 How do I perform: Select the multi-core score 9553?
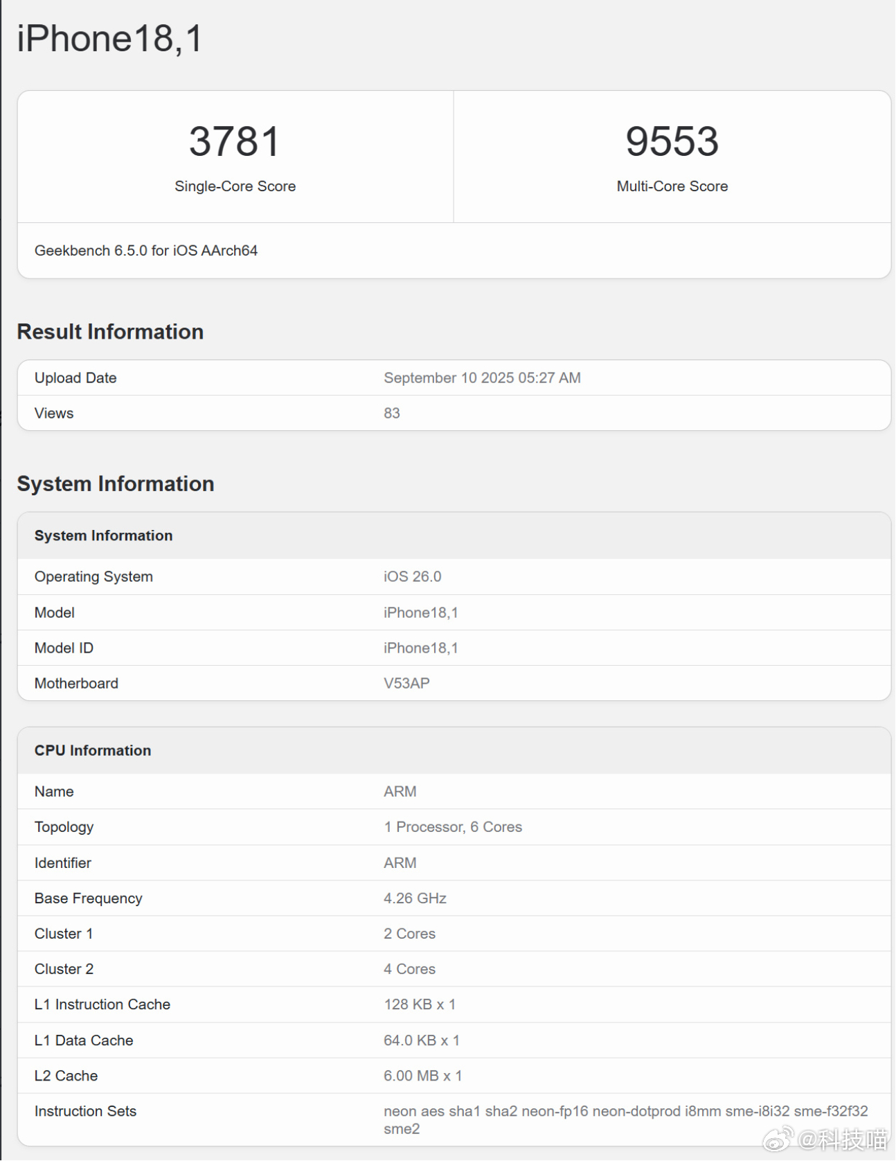672,141
